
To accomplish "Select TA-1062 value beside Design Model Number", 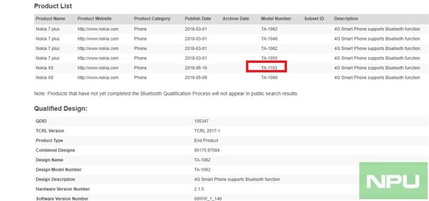I will (x=203, y=169).
